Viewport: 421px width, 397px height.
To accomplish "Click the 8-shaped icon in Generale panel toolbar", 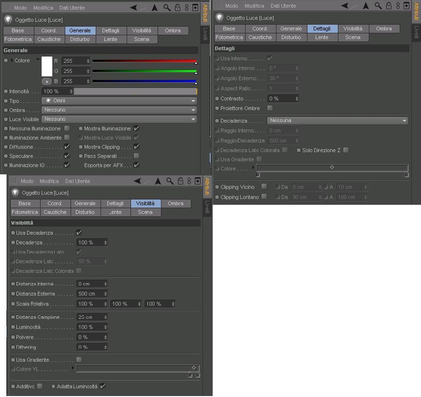I will (x=187, y=8).
